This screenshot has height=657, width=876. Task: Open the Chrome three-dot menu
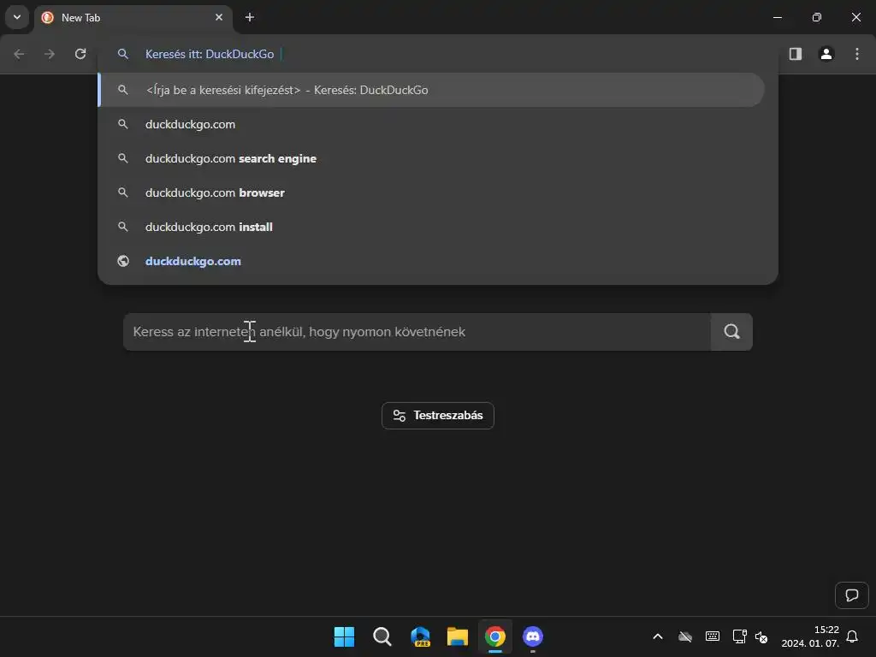pyautogui.click(x=857, y=54)
